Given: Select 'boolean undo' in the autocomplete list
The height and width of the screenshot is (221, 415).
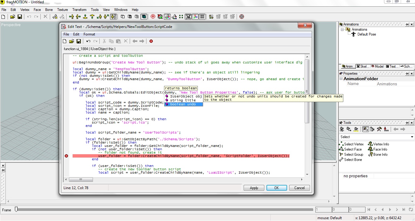Looking at the screenshot, I should [183, 104].
